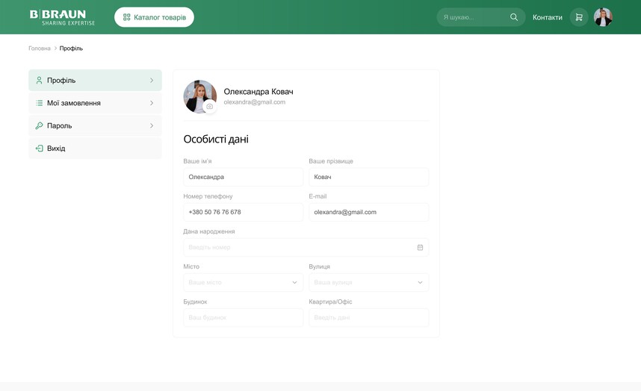
Task: Open the Каталог товарів button
Action: click(154, 17)
